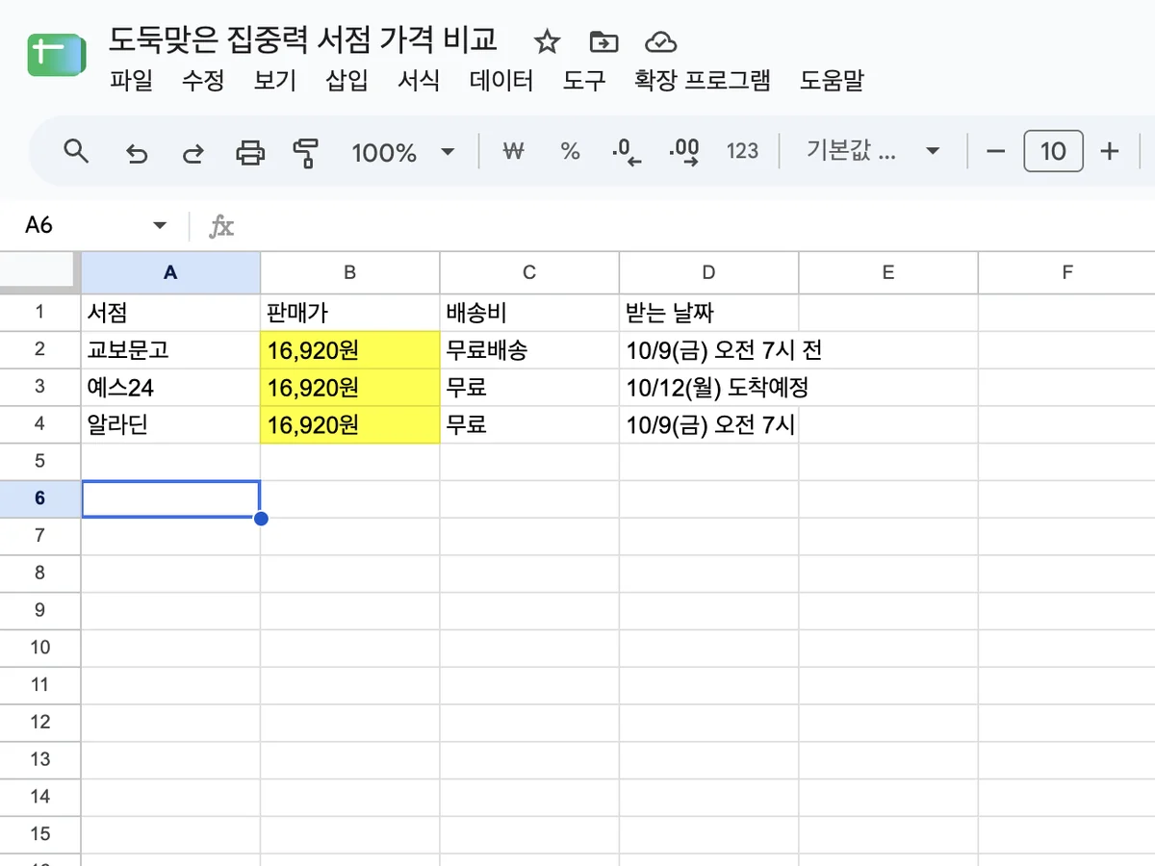
Task: Select cell containing 예스24
Action: [x=170, y=387]
